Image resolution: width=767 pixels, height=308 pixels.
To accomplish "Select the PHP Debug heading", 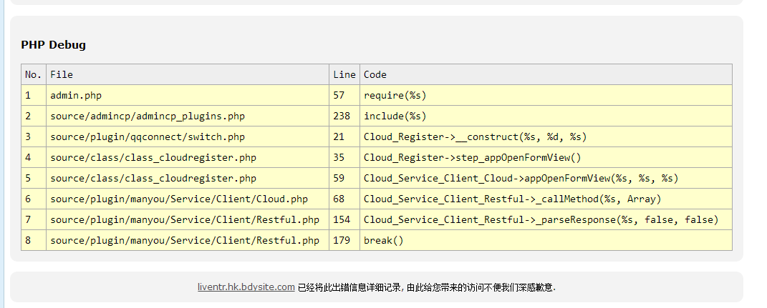I will 53,45.
